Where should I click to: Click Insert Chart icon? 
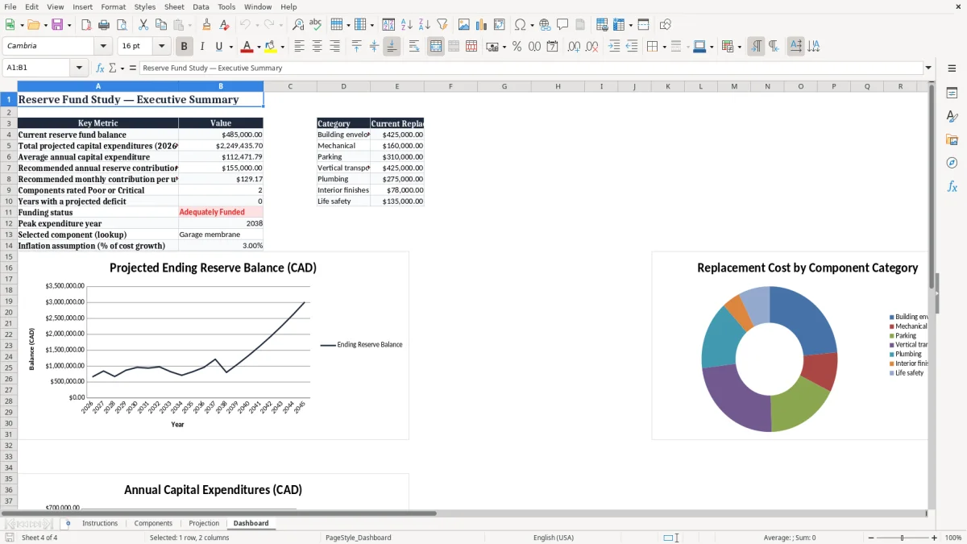point(481,25)
